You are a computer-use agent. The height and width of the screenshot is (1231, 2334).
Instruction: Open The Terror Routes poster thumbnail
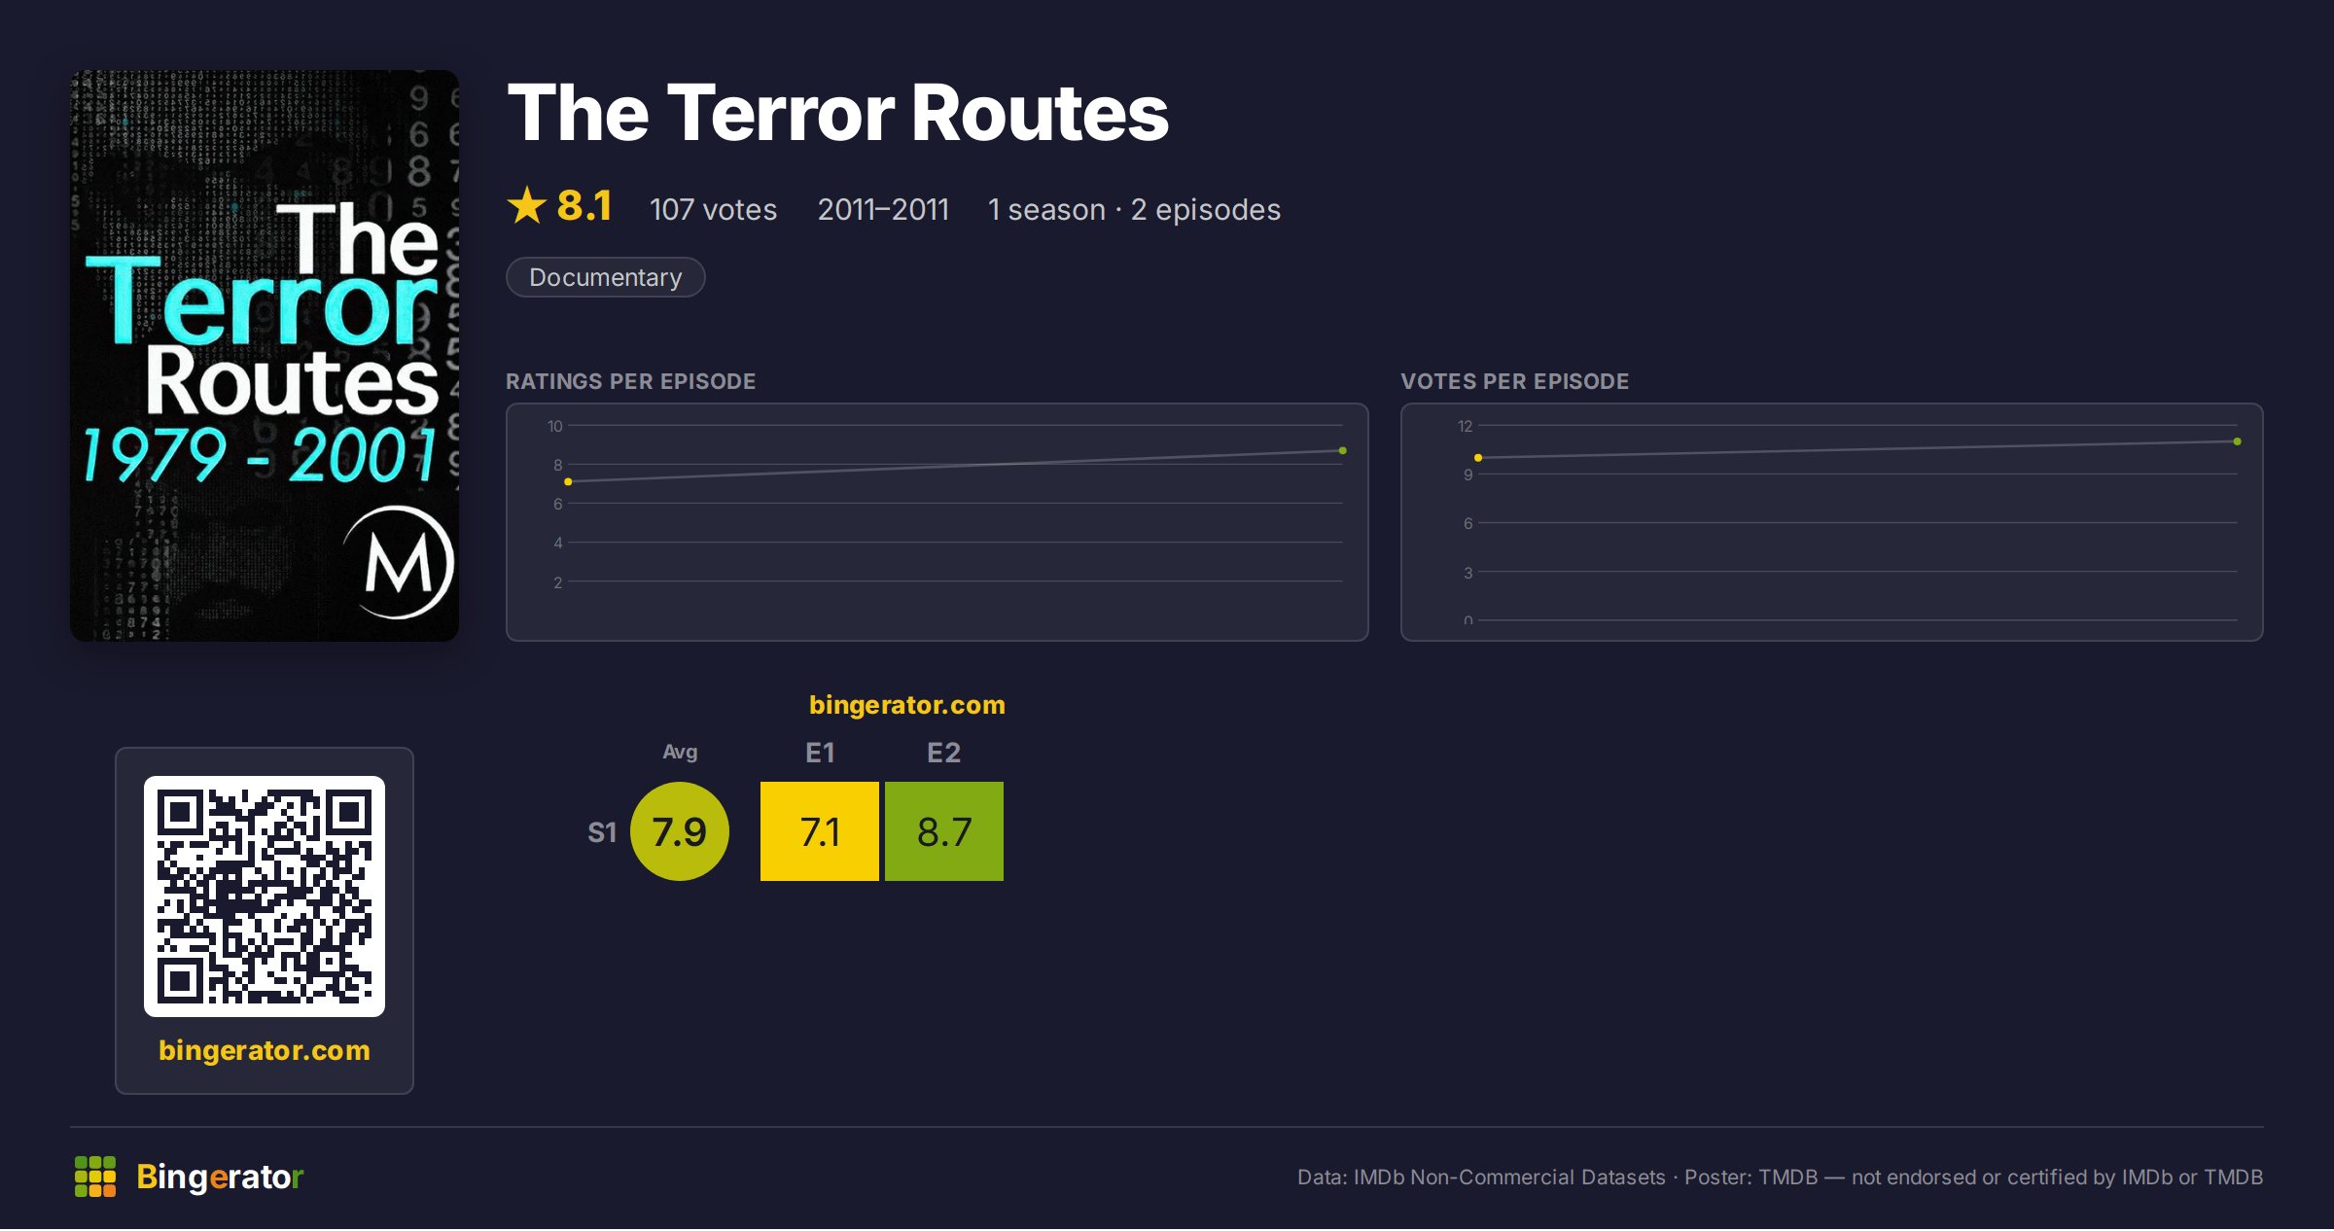point(265,356)
